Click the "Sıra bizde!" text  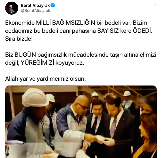pos(19,39)
